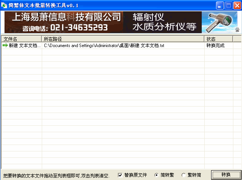Select the 新建 文本文档... file name cell
Screen dimensions: 242x180
[21, 46]
